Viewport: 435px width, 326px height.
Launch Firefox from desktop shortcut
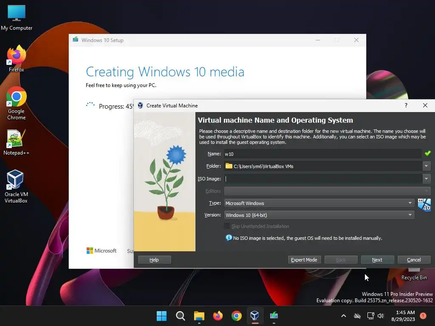[x=17, y=59]
